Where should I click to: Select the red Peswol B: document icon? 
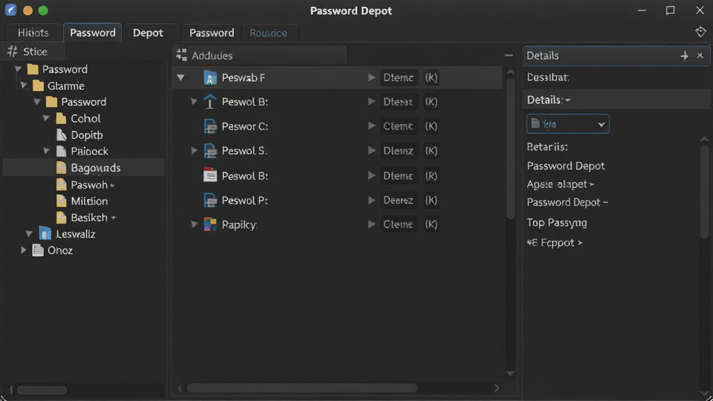click(210, 175)
